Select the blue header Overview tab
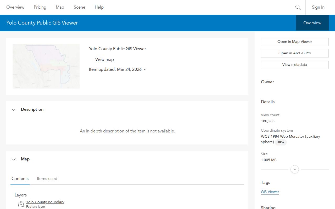Image resolution: width=335 pixels, height=209 pixels. (x=312, y=23)
